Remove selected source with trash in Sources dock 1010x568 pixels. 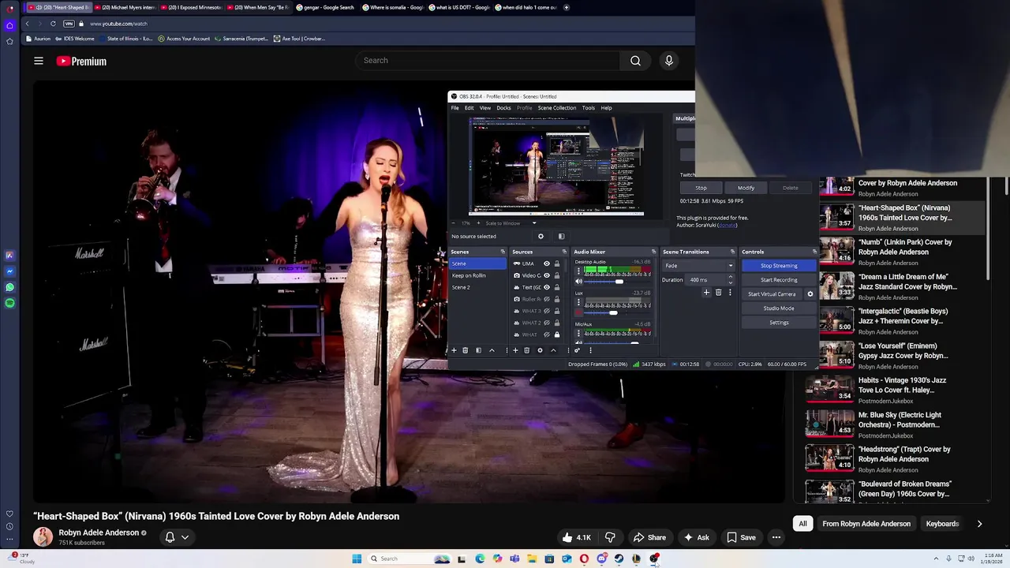point(526,350)
